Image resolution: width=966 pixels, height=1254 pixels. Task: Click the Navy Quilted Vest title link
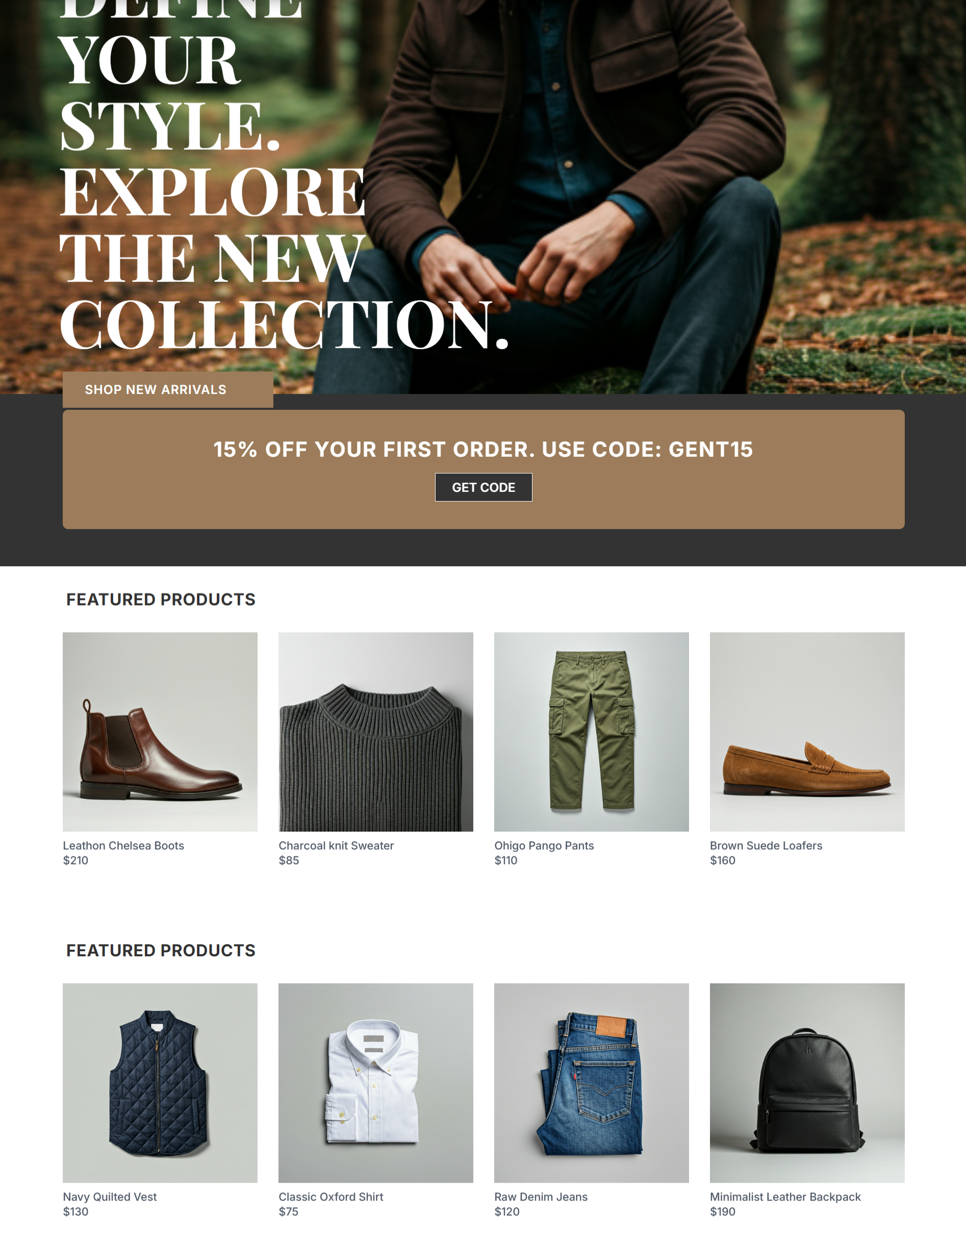pyautogui.click(x=110, y=1197)
